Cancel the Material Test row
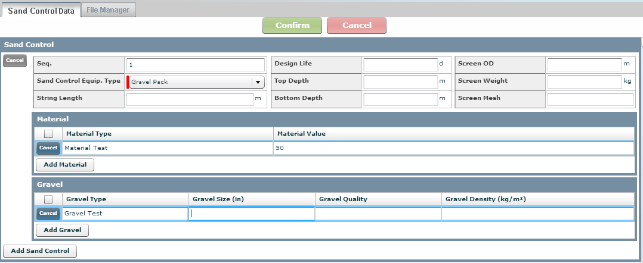This screenshot has width=643, height=263. point(48,148)
